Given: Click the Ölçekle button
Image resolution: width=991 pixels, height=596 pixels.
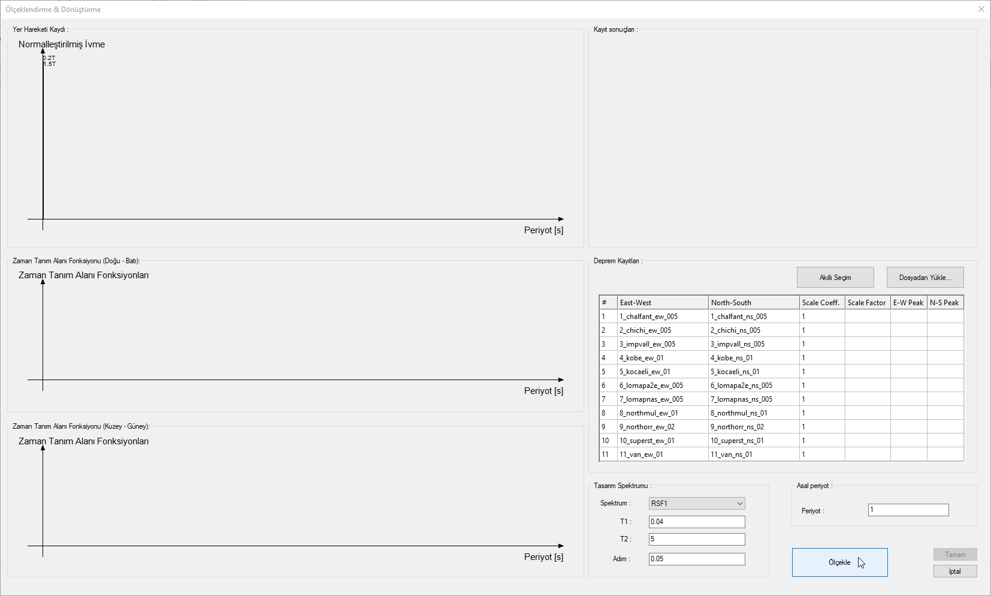Looking at the screenshot, I should tap(839, 562).
